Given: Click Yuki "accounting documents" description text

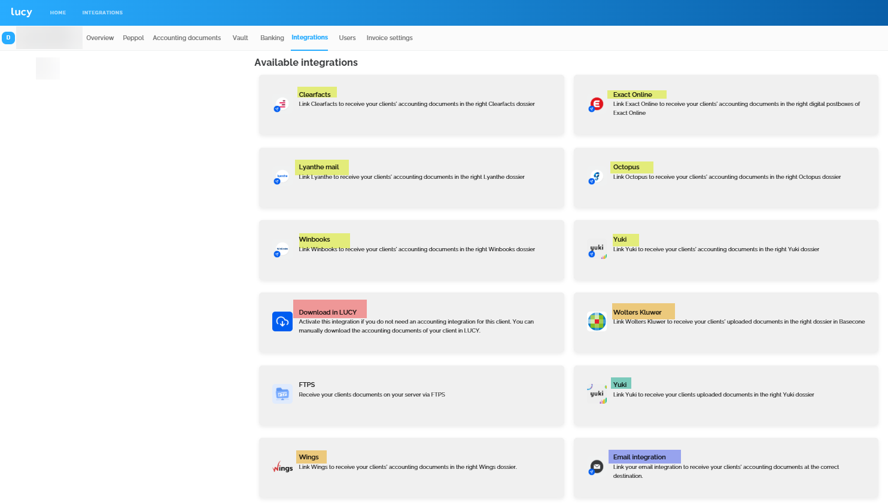Looking at the screenshot, I should tap(716, 249).
